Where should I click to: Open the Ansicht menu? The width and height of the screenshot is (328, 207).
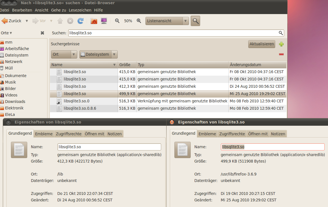(41, 10)
